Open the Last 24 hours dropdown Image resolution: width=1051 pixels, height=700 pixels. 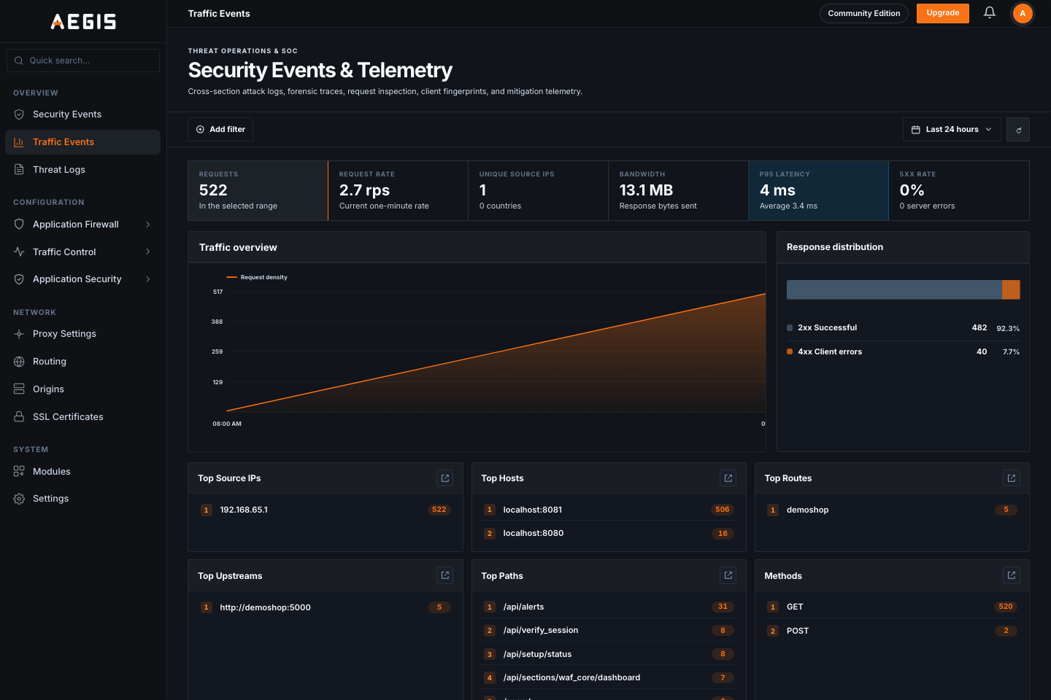pyautogui.click(x=952, y=130)
